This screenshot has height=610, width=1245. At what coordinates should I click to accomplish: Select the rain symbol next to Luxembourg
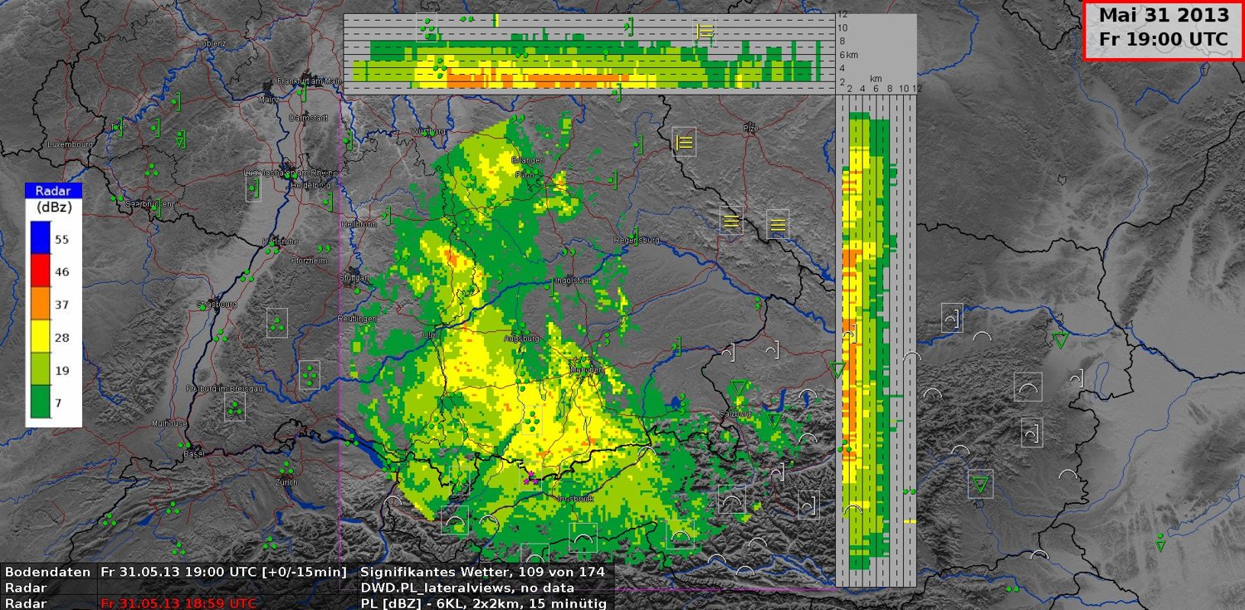pos(119,127)
